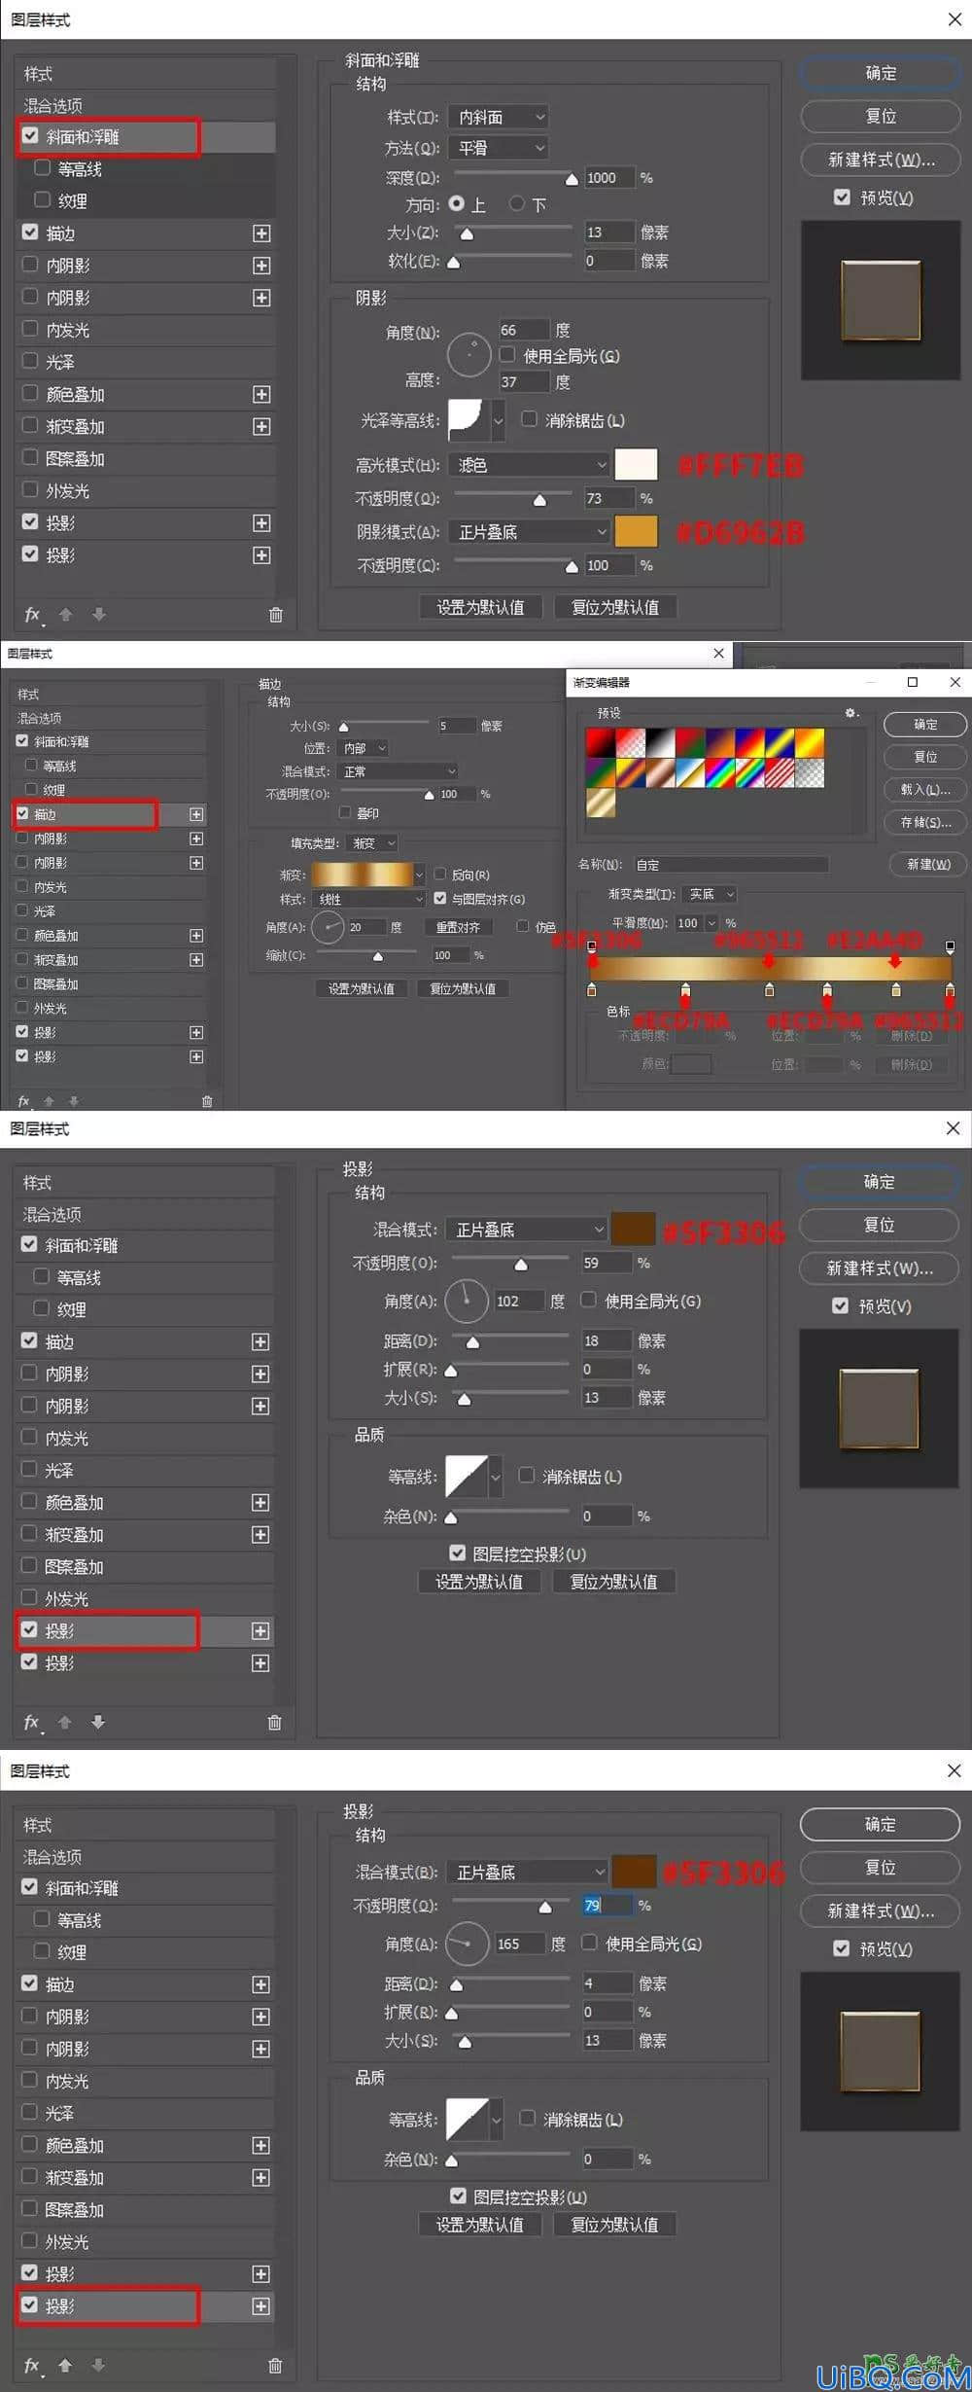Toggle 与图层对齐 in the Stroke dialog

point(440,899)
